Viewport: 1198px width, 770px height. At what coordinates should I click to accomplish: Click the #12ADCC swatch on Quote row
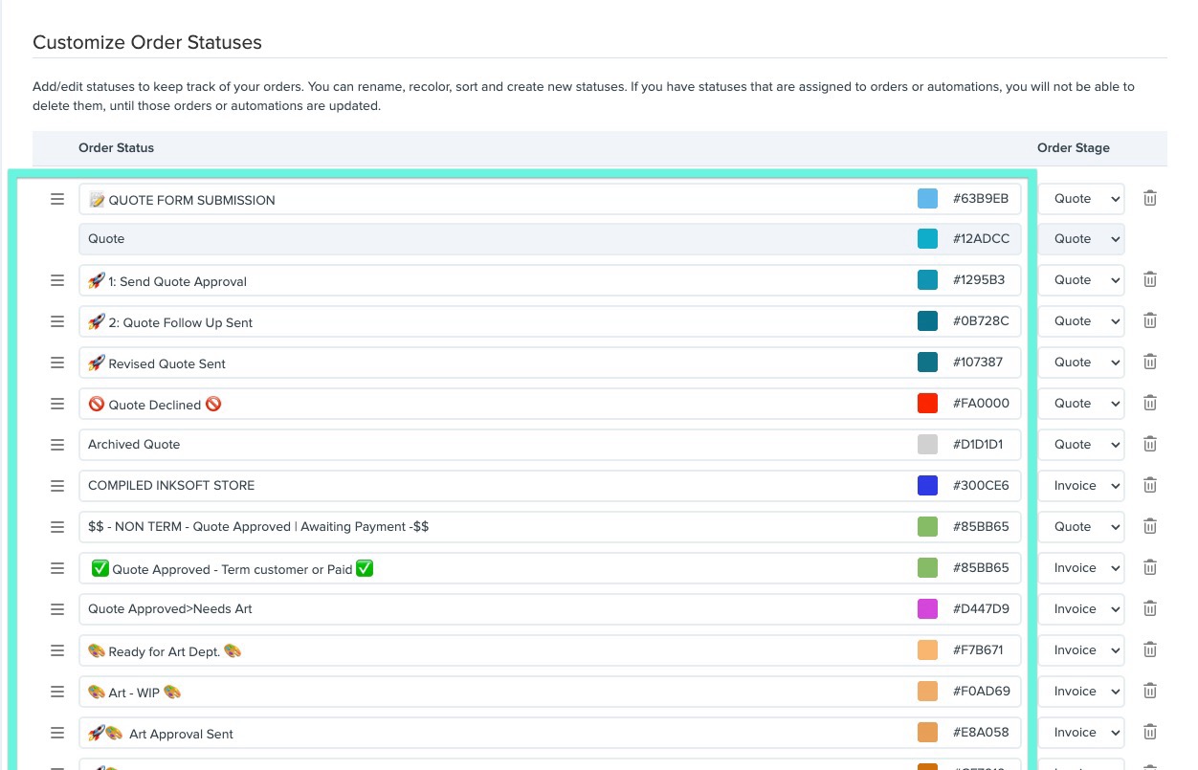click(x=927, y=239)
